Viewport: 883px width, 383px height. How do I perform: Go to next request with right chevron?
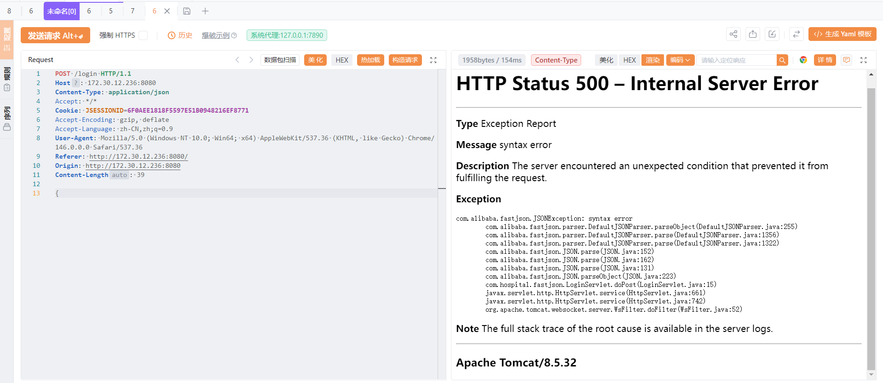(x=251, y=60)
